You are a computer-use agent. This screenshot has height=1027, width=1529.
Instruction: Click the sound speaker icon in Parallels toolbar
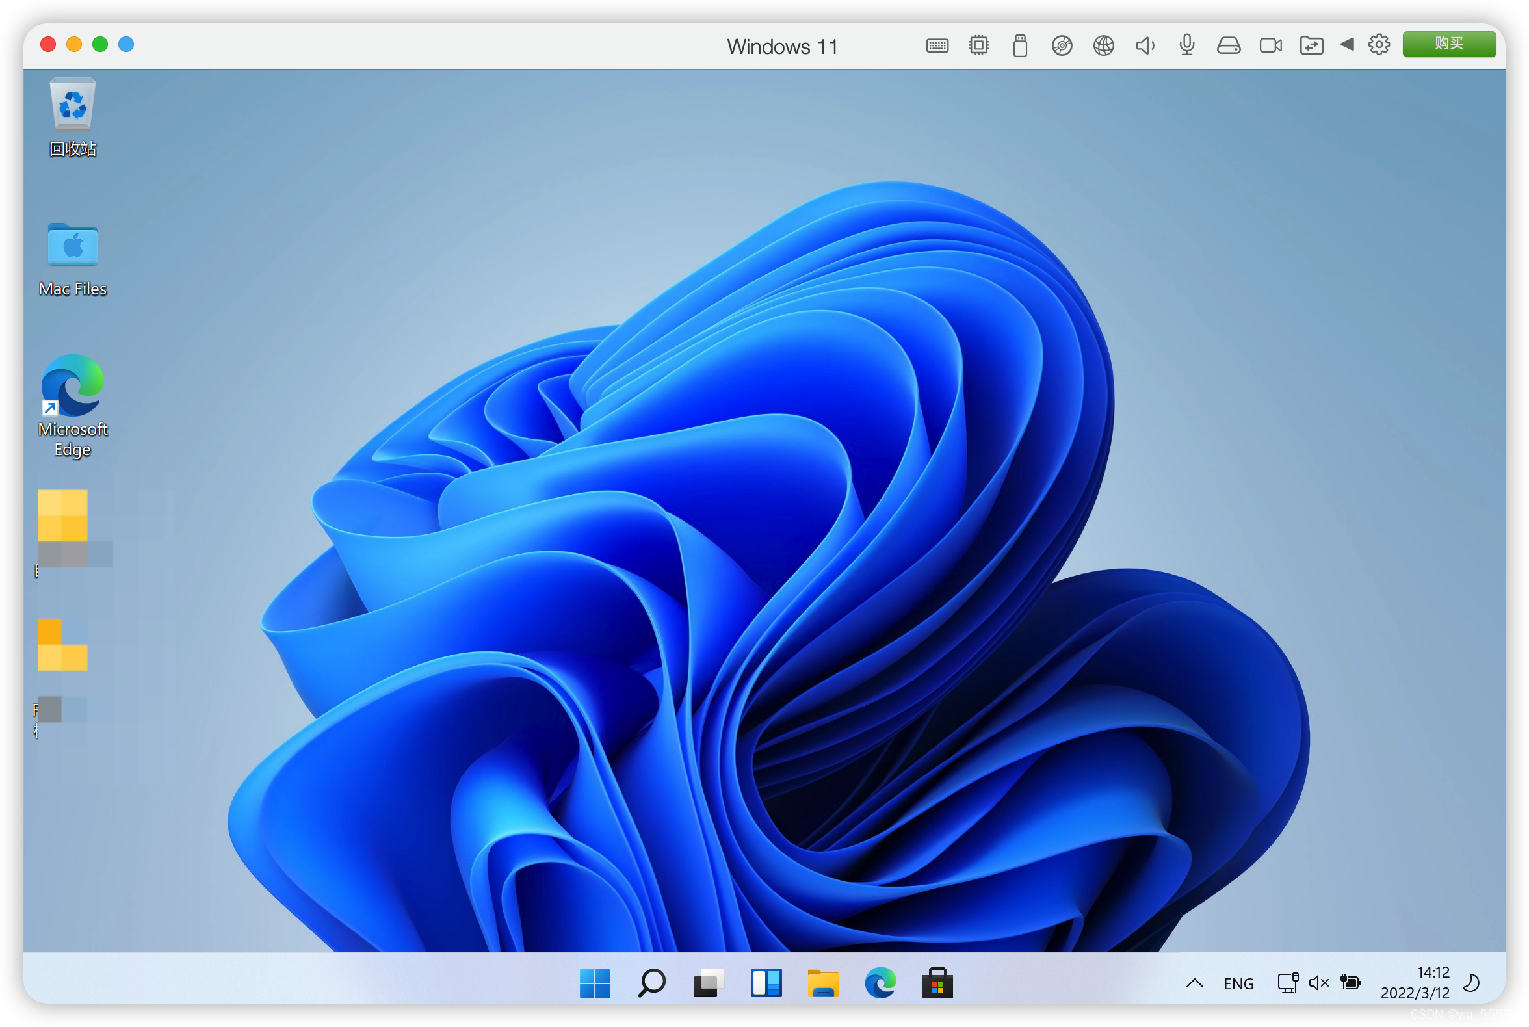pos(1144,45)
